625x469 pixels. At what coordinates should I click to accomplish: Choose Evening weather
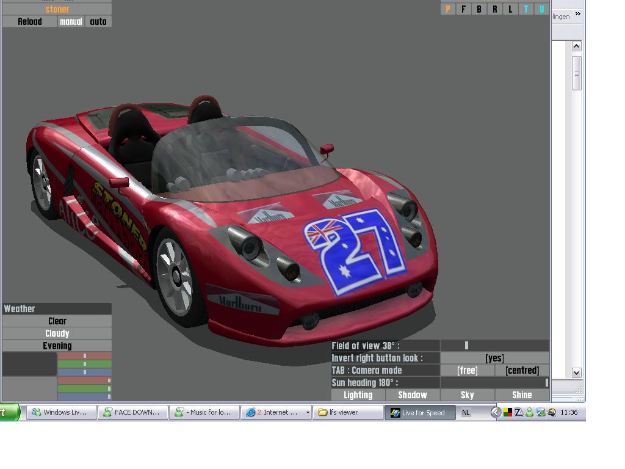pyautogui.click(x=57, y=346)
